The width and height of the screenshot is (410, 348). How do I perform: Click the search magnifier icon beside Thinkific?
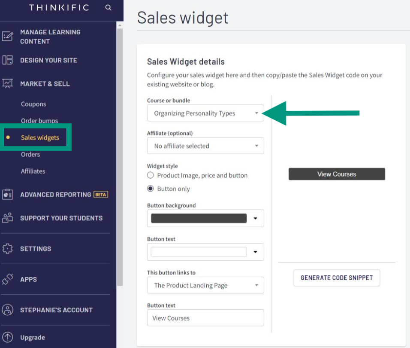pos(108,8)
